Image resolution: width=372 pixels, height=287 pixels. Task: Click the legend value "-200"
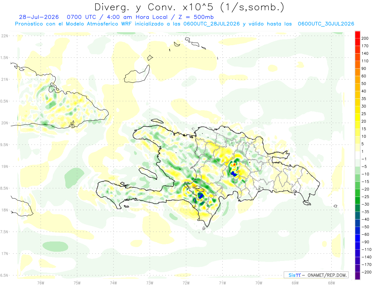coord(367,272)
